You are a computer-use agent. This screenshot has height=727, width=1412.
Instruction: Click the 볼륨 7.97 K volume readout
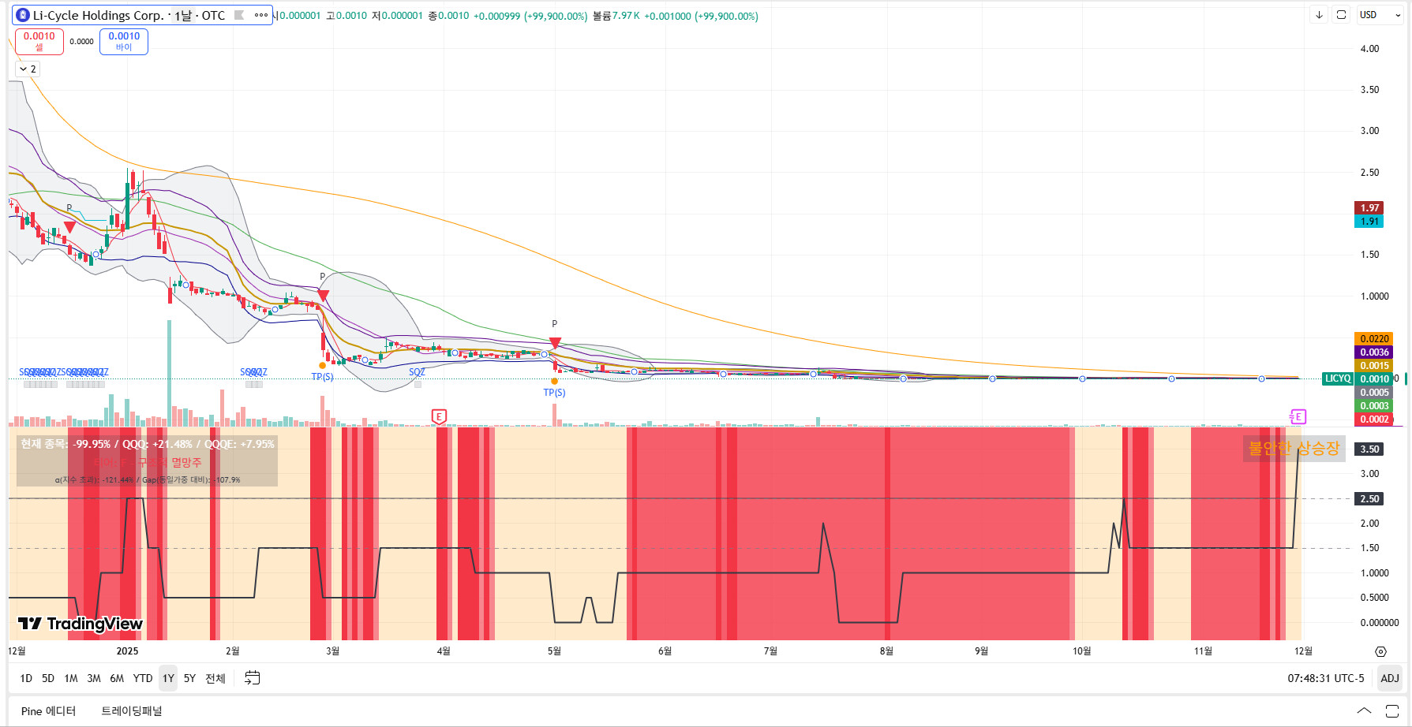(x=616, y=16)
